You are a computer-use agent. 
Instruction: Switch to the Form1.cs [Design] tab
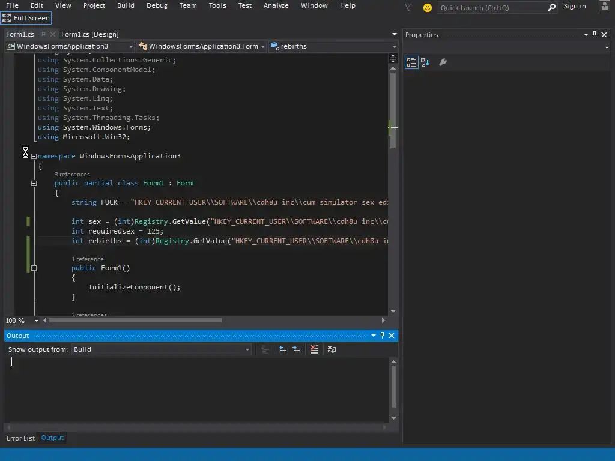tap(90, 34)
